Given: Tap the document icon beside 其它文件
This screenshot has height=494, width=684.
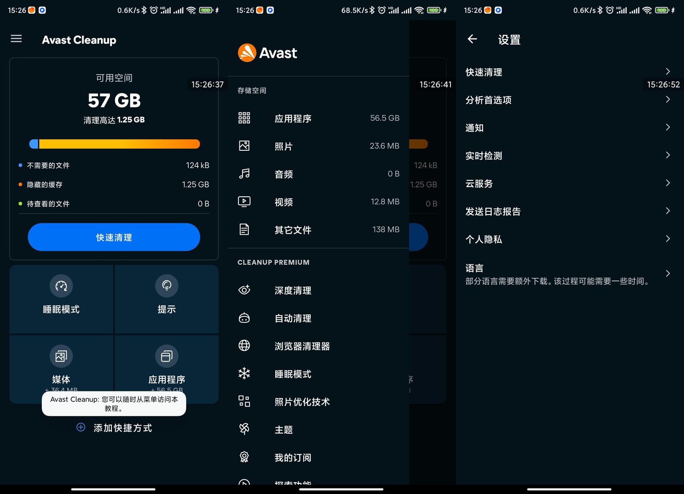Looking at the screenshot, I should pos(244,229).
